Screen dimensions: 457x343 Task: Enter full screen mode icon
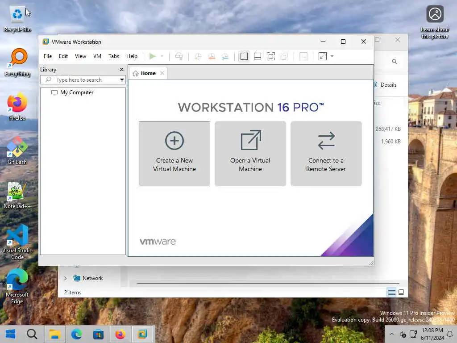(x=271, y=56)
